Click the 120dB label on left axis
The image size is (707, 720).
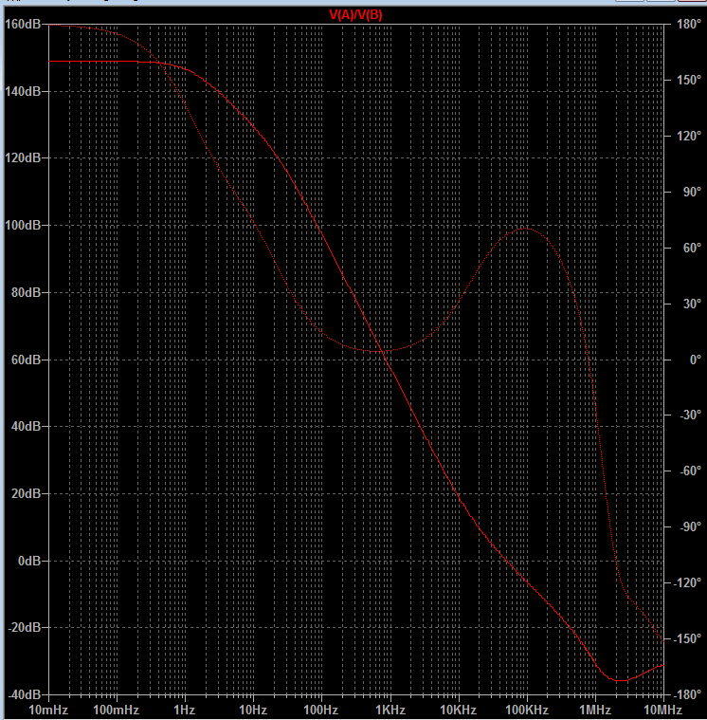click(23, 158)
